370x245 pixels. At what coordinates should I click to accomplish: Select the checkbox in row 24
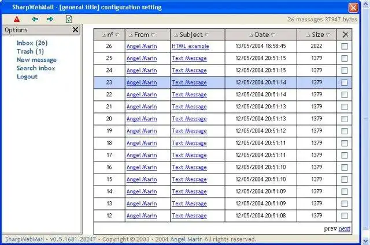coord(345,70)
